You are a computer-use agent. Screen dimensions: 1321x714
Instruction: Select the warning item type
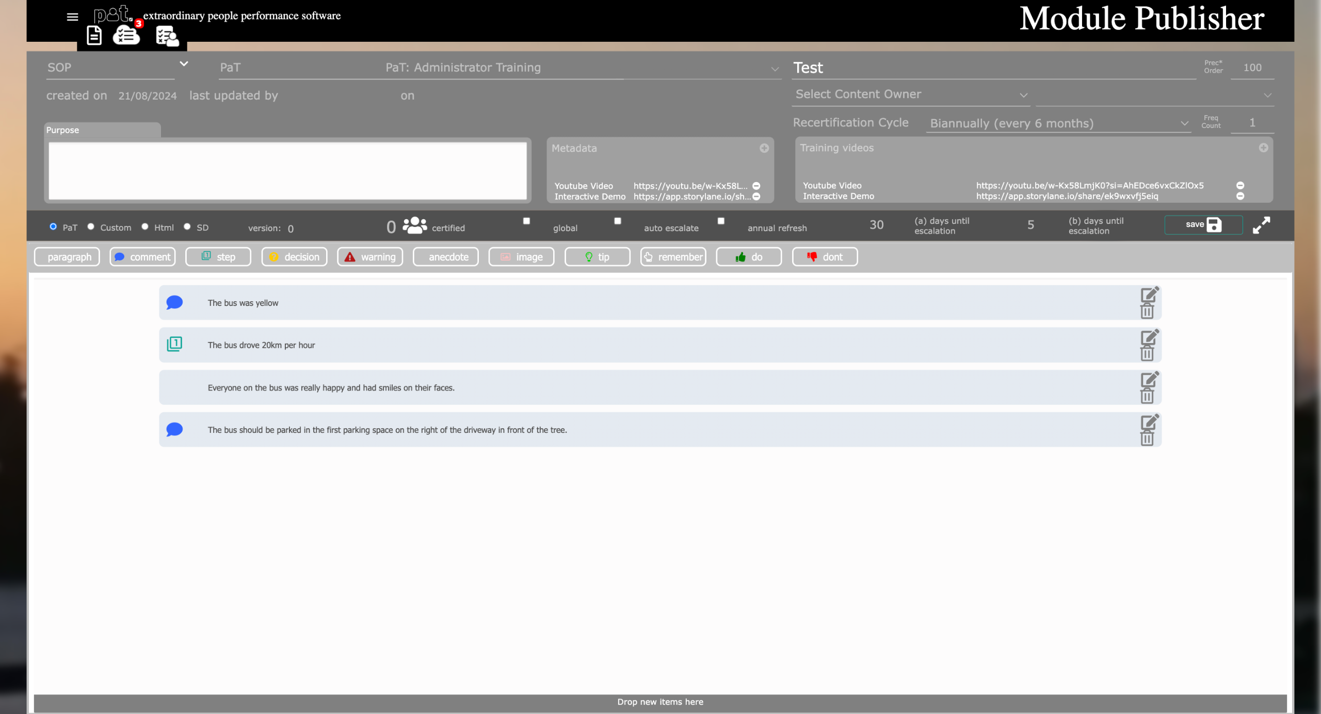(x=370, y=257)
